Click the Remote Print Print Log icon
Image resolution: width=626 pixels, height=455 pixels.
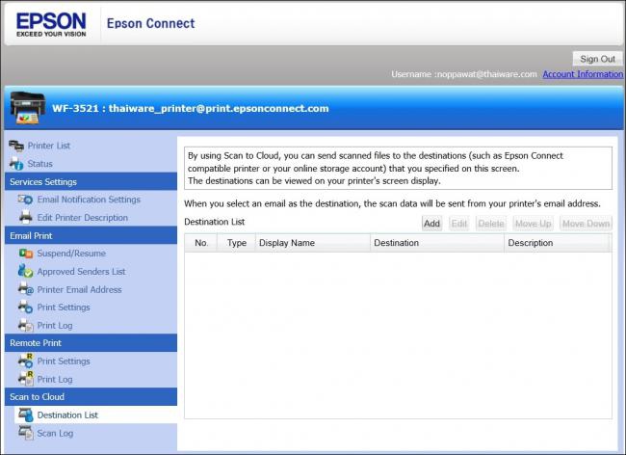pyautogui.click(x=26, y=379)
